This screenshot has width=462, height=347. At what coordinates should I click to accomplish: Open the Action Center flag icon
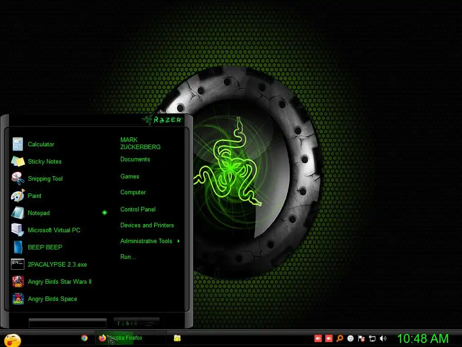(x=361, y=338)
